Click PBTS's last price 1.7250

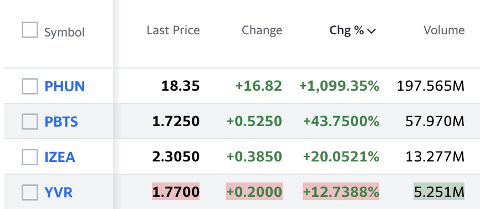coord(176,122)
